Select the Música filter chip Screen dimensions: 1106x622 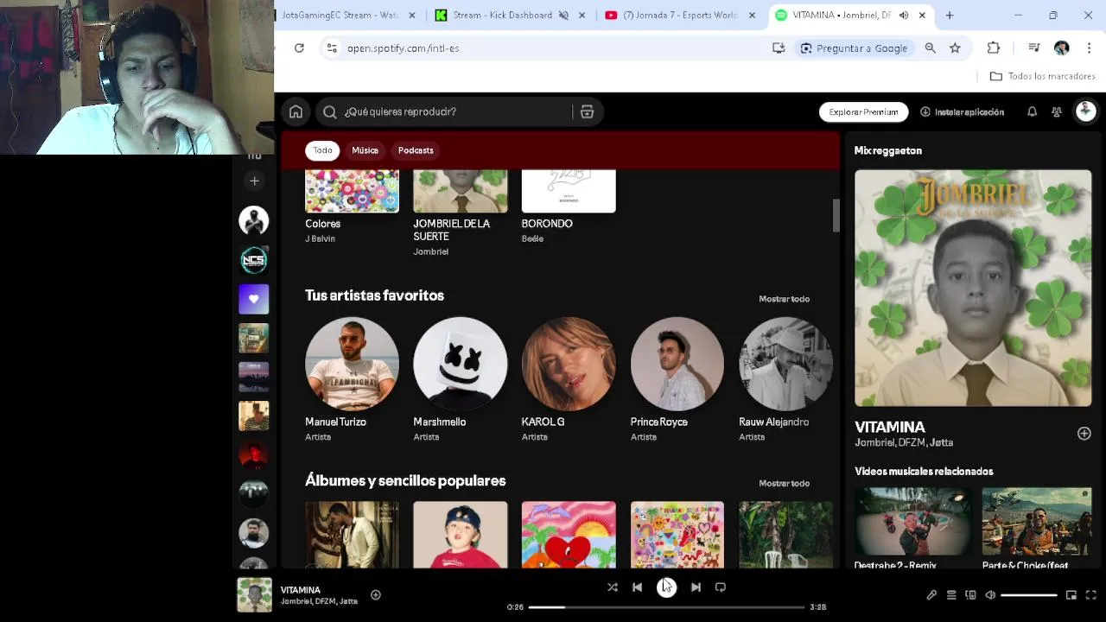(365, 150)
